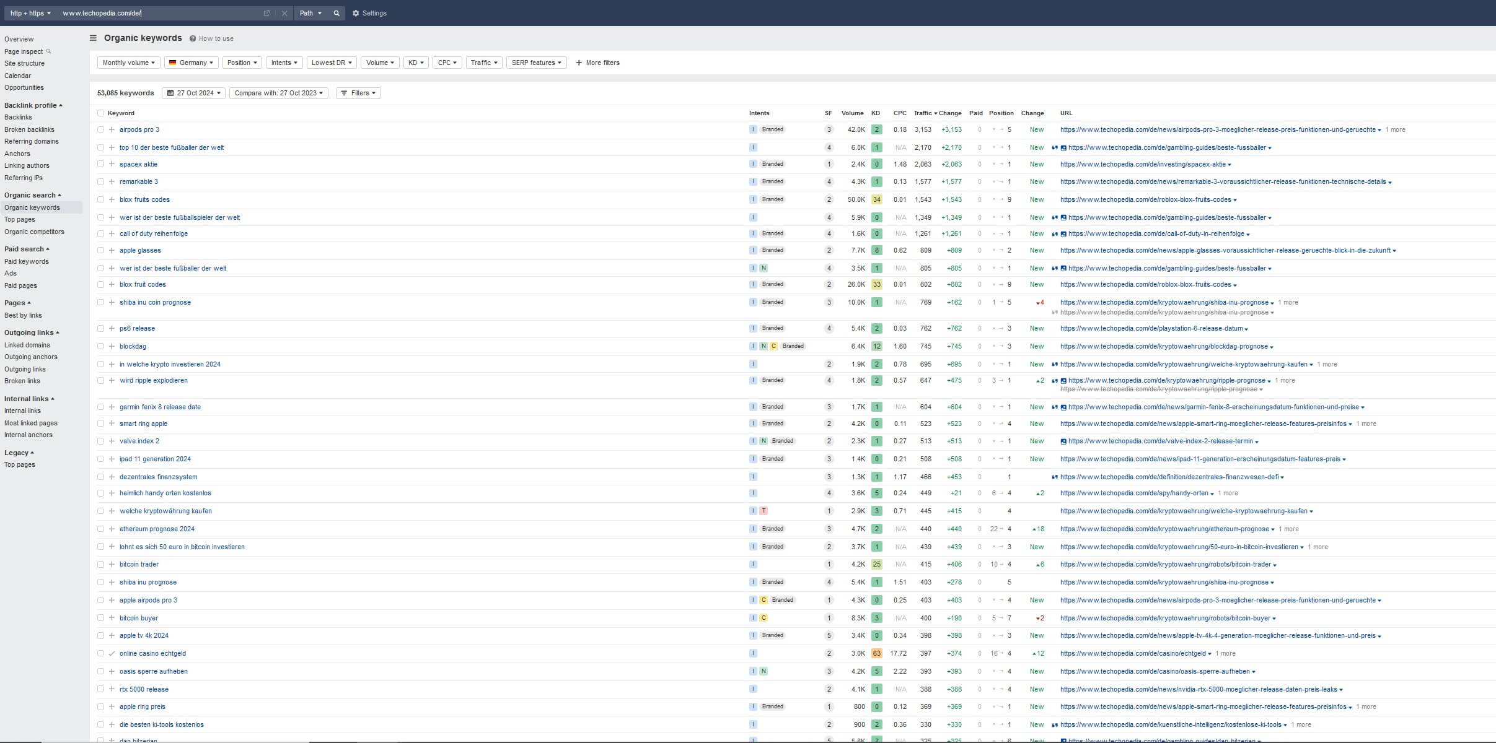Go to Top pages under Organic search
1496x743 pixels.
[20, 219]
